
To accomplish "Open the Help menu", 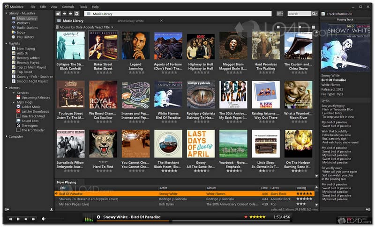I will coord(95,7).
